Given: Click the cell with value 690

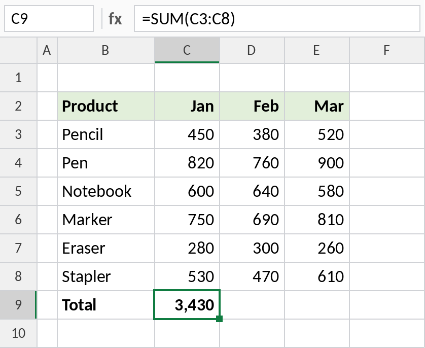Looking at the screenshot, I should [x=252, y=220].
